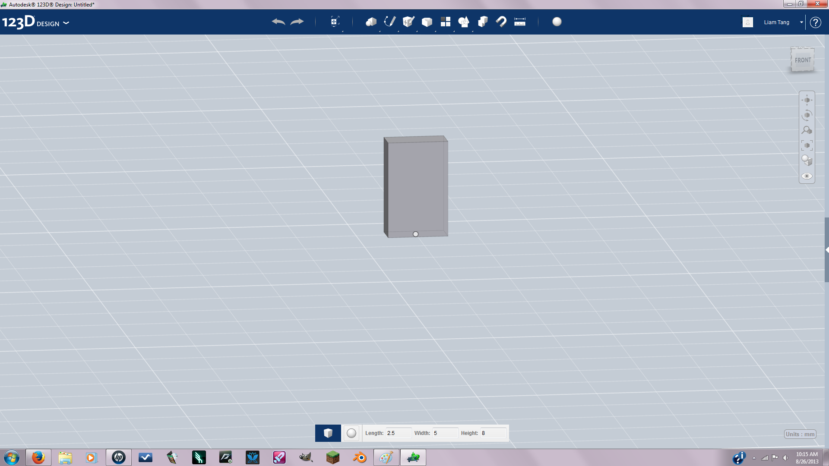The image size is (829, 466).
Task: Open GIMP from the taskbar
Action: 306,457
